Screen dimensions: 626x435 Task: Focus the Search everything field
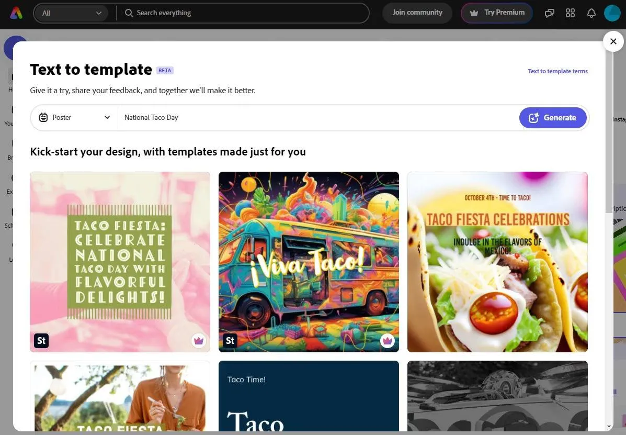coord(246,13)
